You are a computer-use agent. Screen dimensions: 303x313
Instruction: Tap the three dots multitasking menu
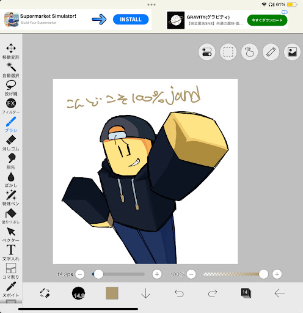tap(151, 4)
